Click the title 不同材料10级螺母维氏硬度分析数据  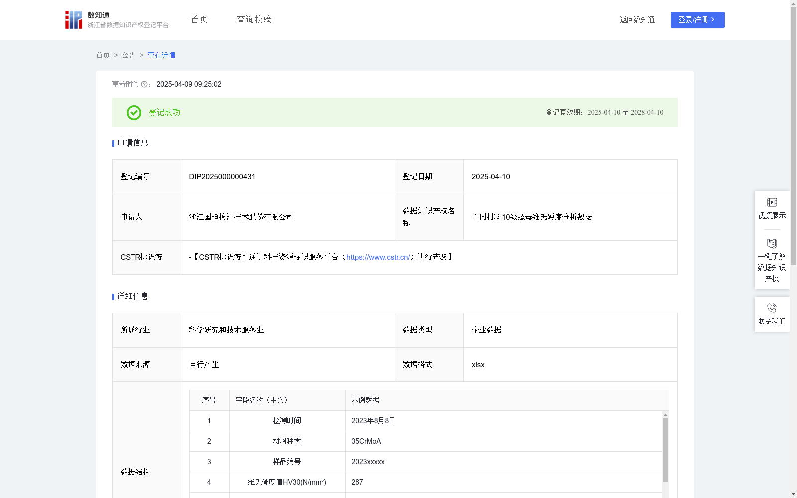[531, 217]
